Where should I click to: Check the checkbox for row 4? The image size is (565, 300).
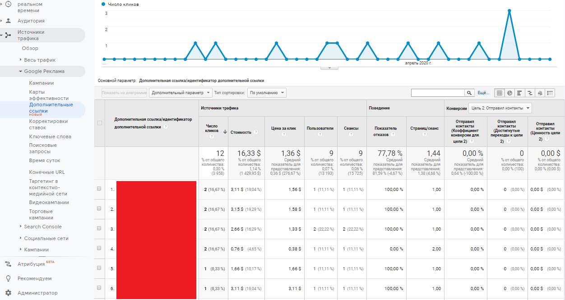tap(99, 249)
